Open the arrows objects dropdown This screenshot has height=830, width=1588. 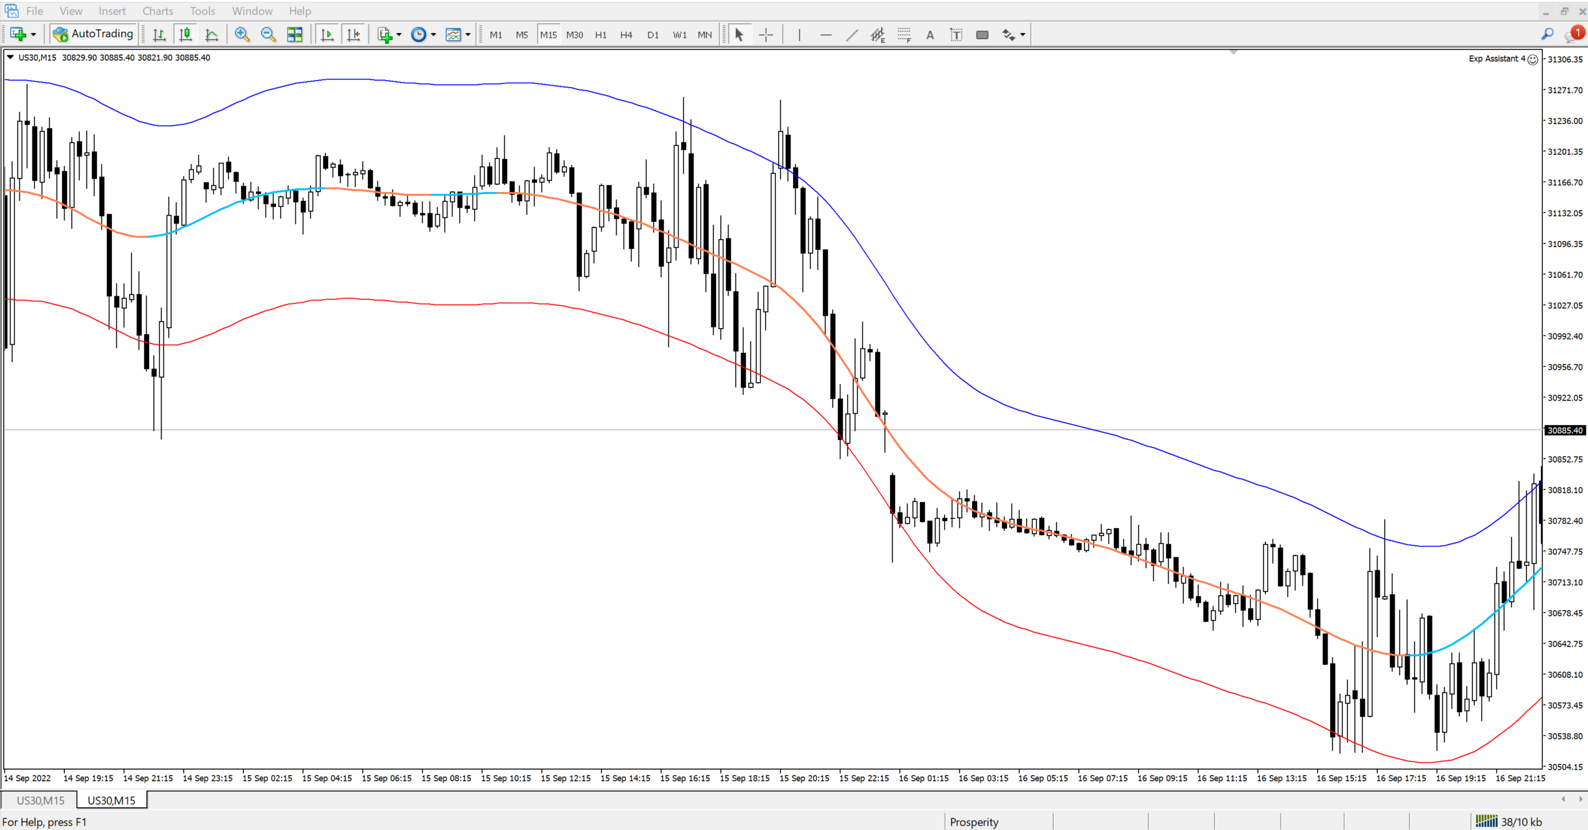pyautogui.click(x=1022, y=35)
